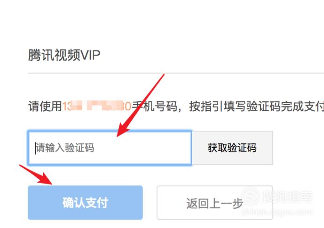Click the Sogou S watermark logo
This screenshot has width=324, height=228.
[x=250, y=196]
